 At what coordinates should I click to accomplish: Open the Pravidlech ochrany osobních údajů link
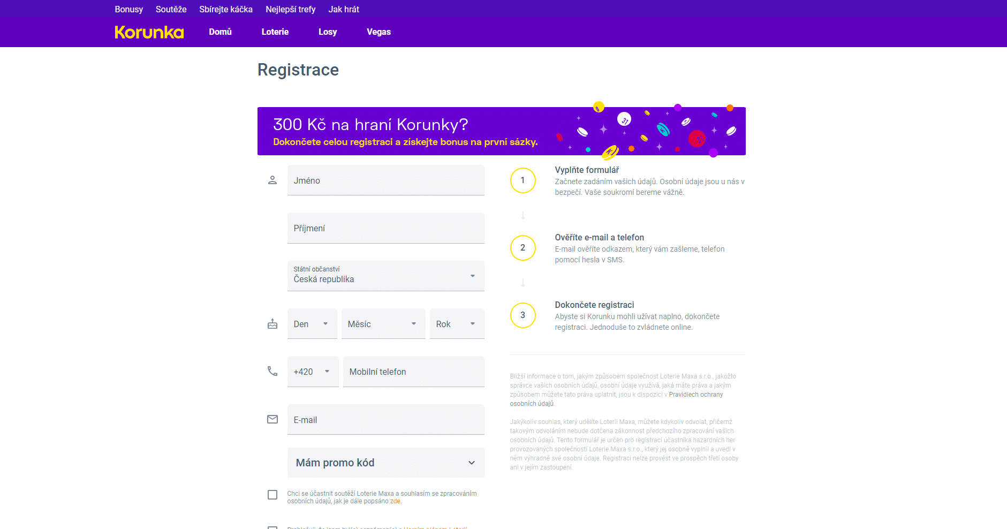click(696, 395)
